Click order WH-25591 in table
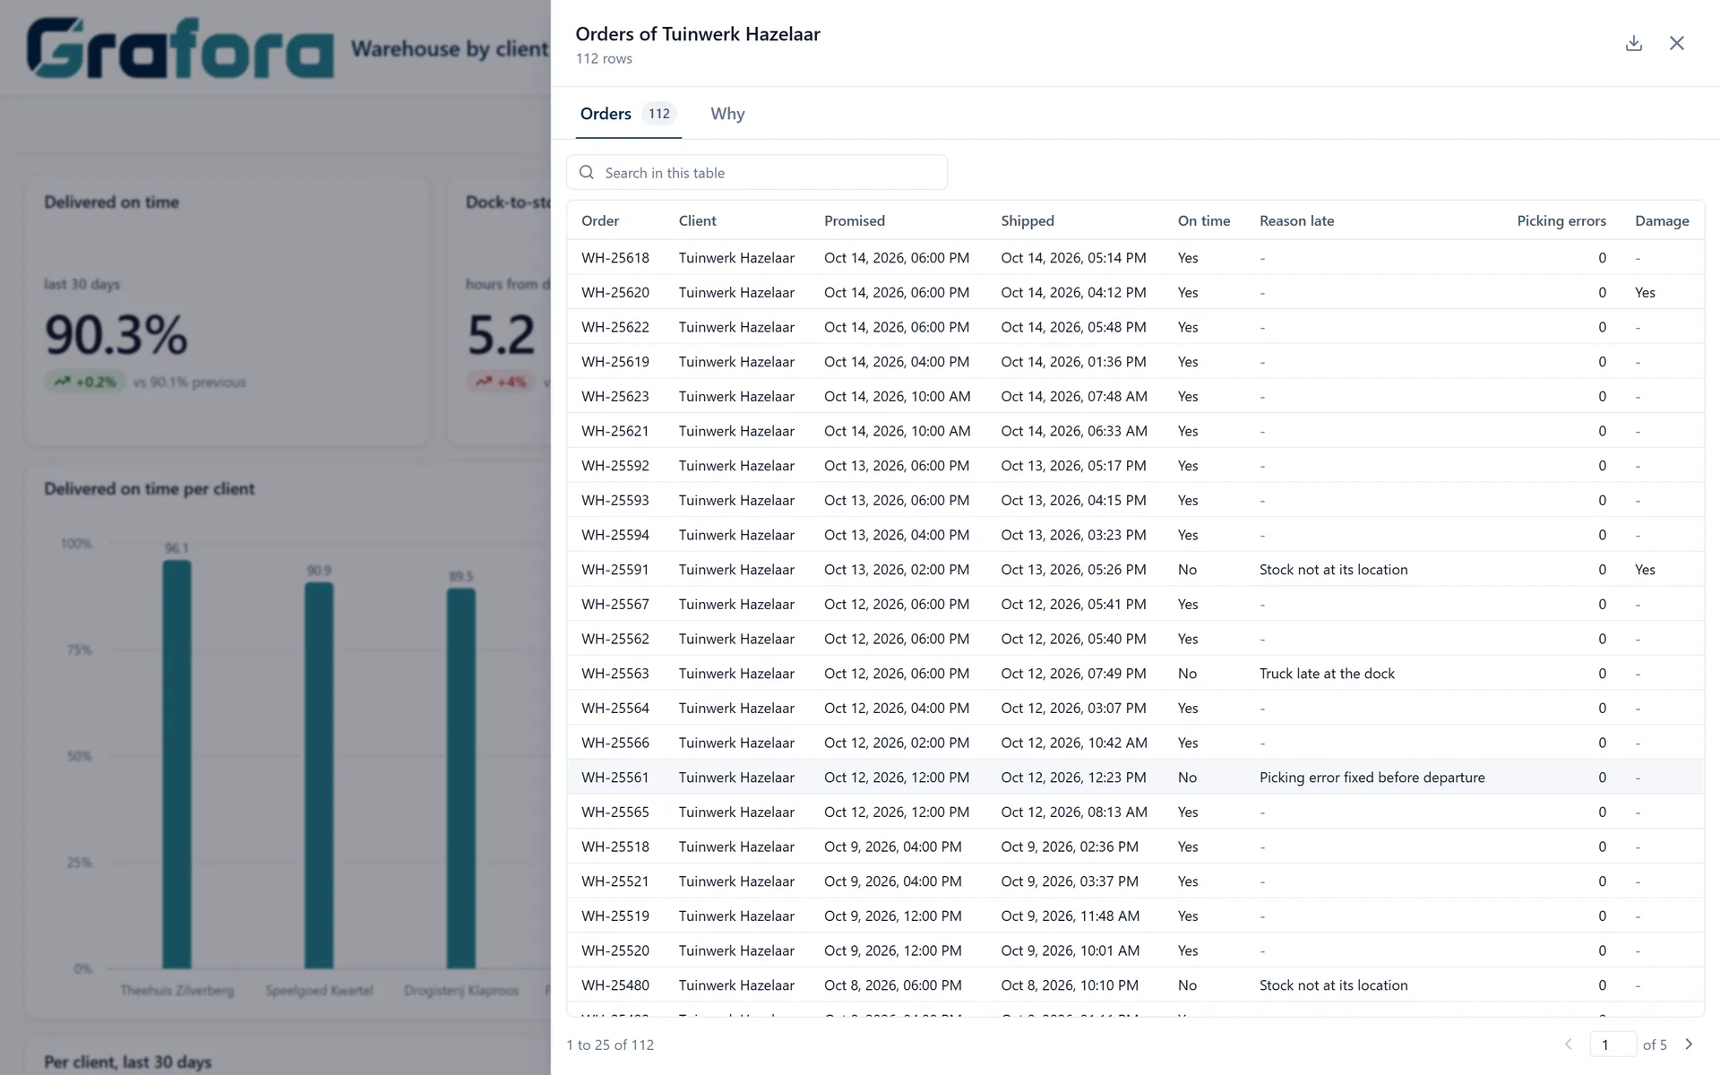Screen dimensions: 1720x1075 coord(615,570)
